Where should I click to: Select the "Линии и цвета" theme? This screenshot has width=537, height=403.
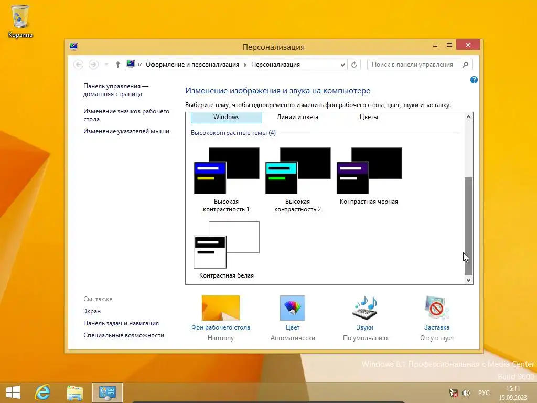coord(298,117)
